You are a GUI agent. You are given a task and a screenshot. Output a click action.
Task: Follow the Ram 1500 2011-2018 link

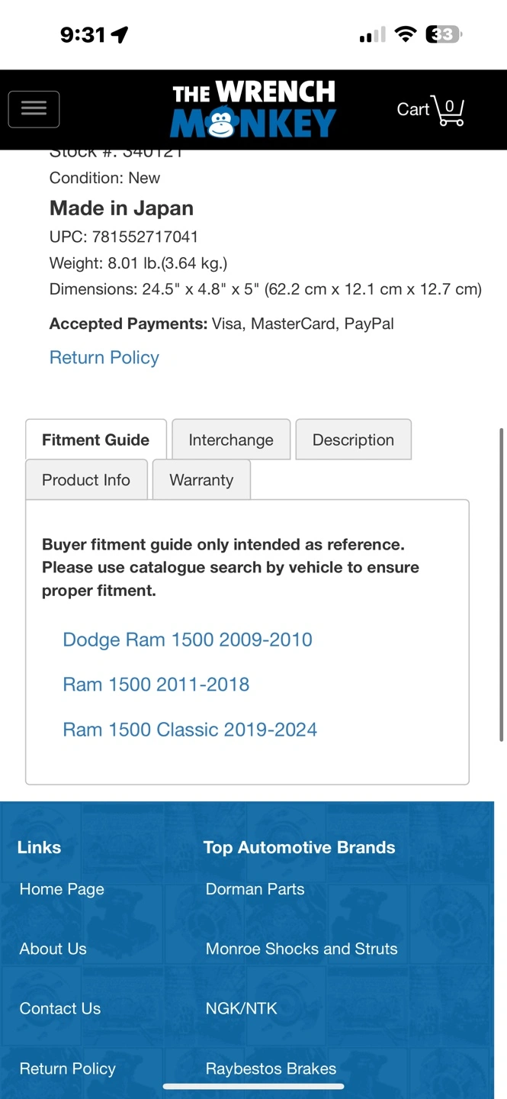pyautogui.click(x=156, y=684)
